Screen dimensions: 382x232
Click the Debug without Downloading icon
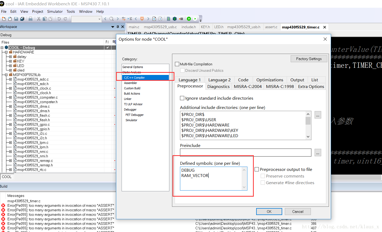195,19
